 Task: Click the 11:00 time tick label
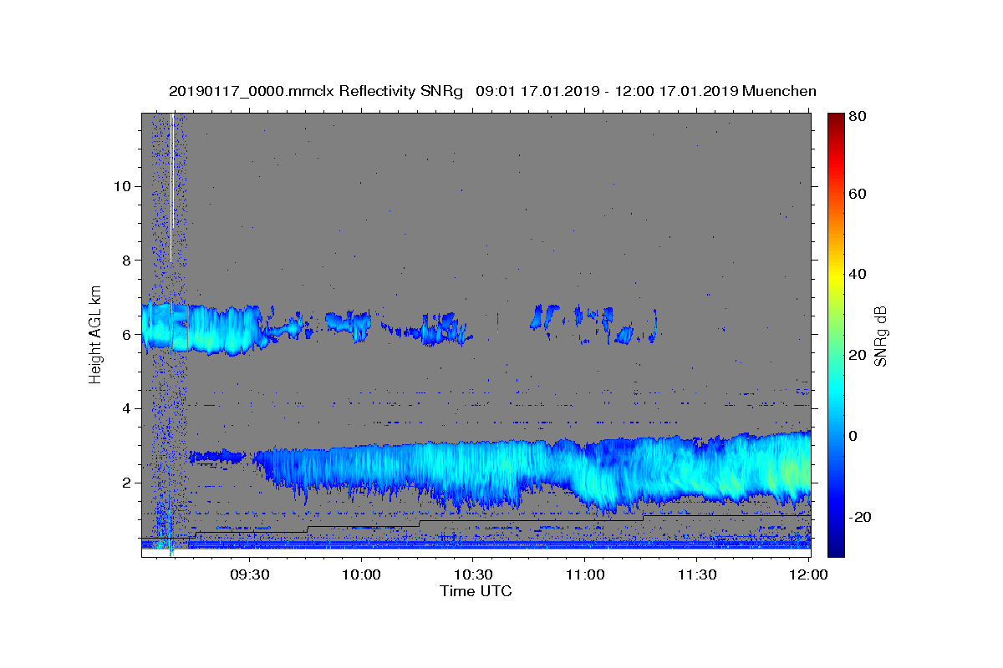(x=585, y=575)
